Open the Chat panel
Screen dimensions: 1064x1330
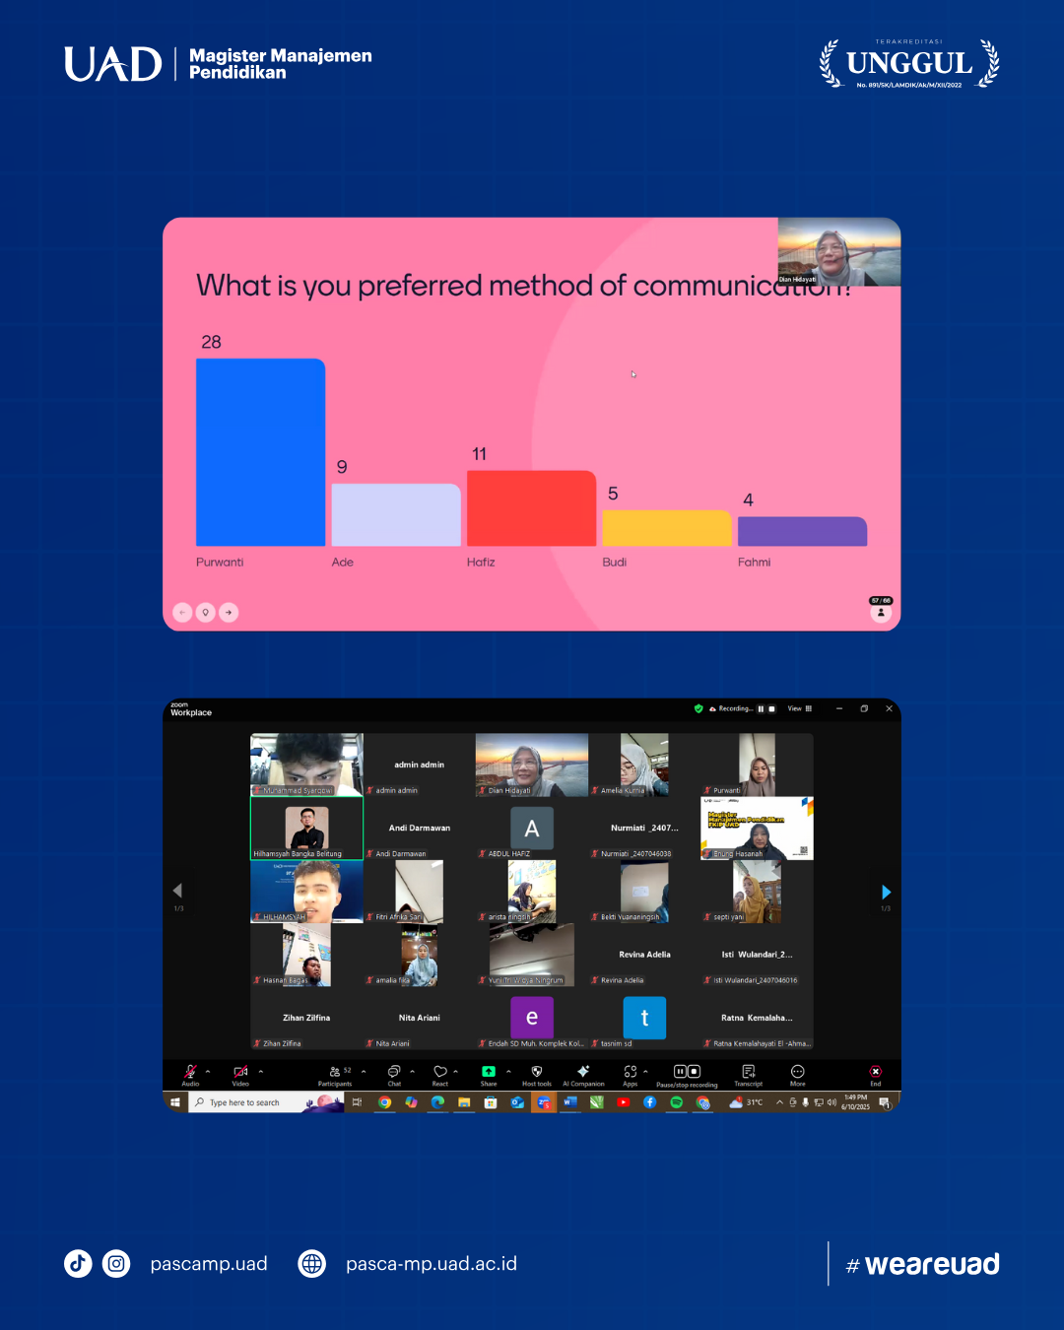tap(394, 1073)
